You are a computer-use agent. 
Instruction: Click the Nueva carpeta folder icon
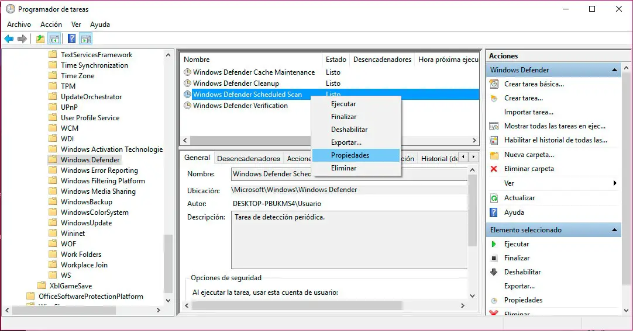(494, 155)
